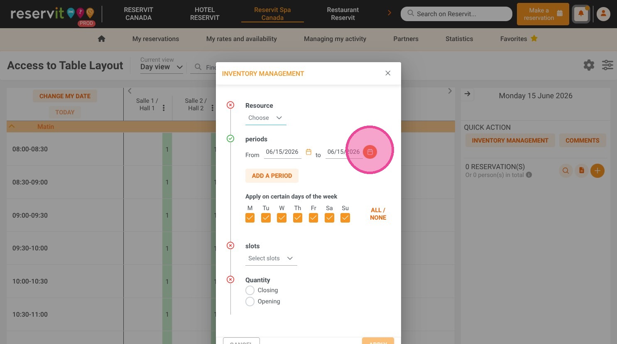This screenshot has height=344, width=617.
Task: Toggle the Tuesday checkbox
Action: [x=266, y=218]
